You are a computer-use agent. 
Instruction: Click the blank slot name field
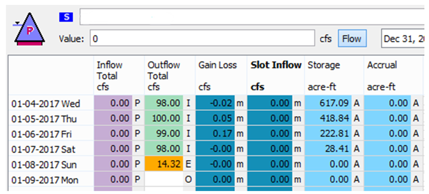coord(252,17)
